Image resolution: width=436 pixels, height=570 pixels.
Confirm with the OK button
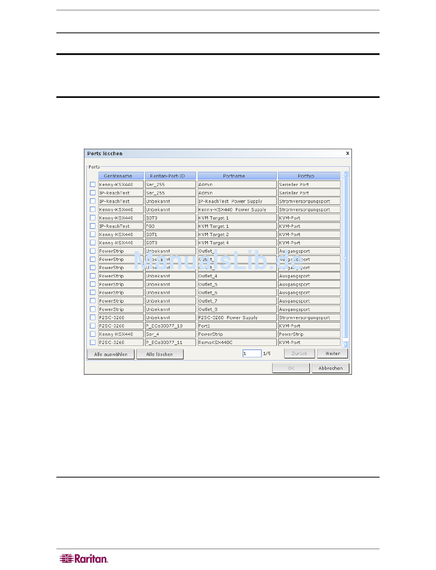(291, 368)
